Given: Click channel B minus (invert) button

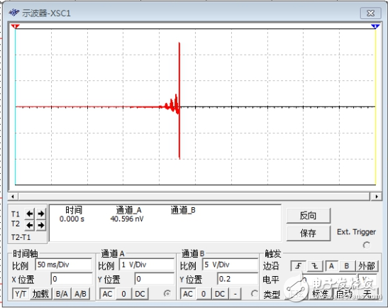Looking at the screenshot, I should (x=235, y=294).
